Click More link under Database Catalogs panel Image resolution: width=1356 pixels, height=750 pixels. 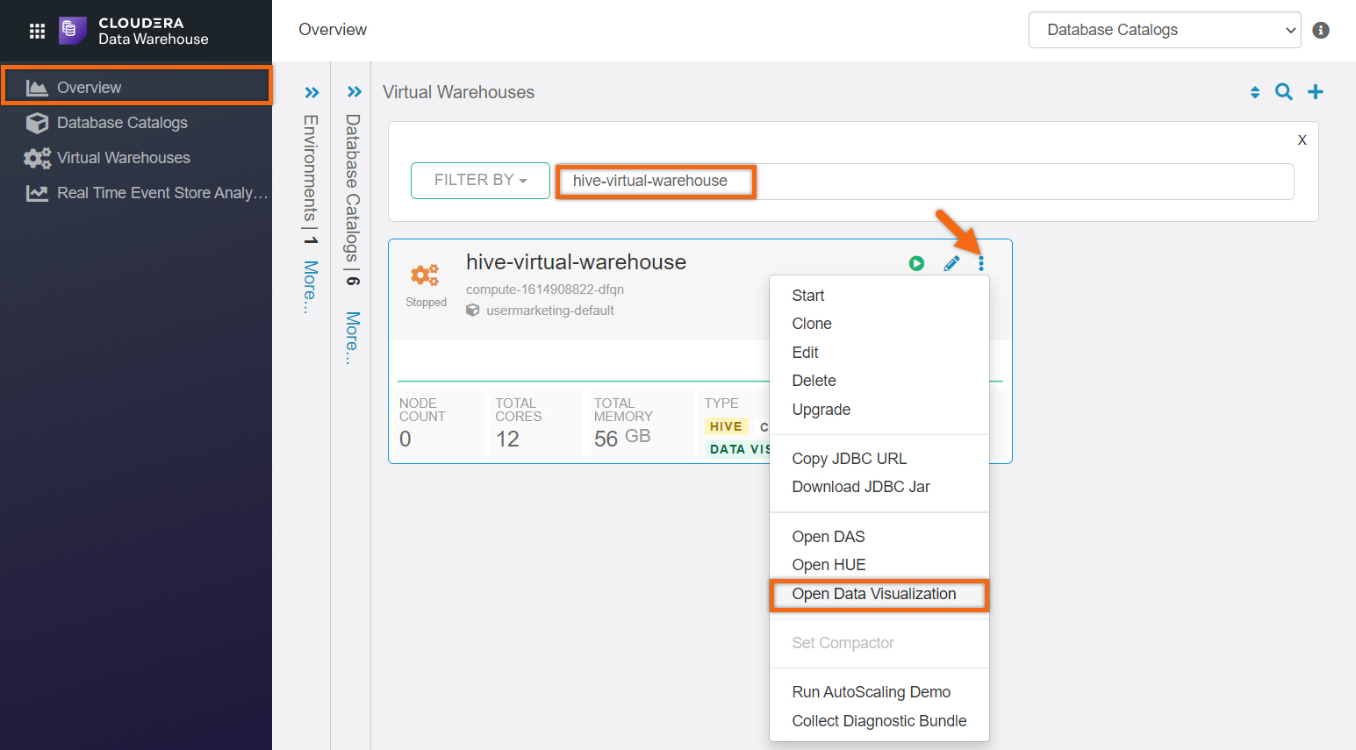point(353,338)
